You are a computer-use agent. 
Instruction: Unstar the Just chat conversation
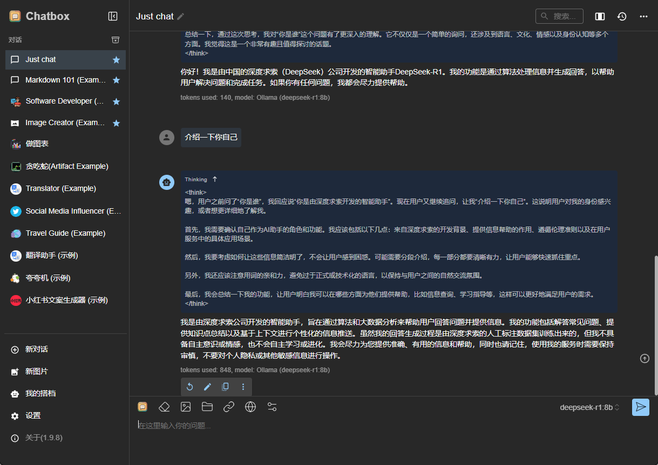[x=116, y=60]
